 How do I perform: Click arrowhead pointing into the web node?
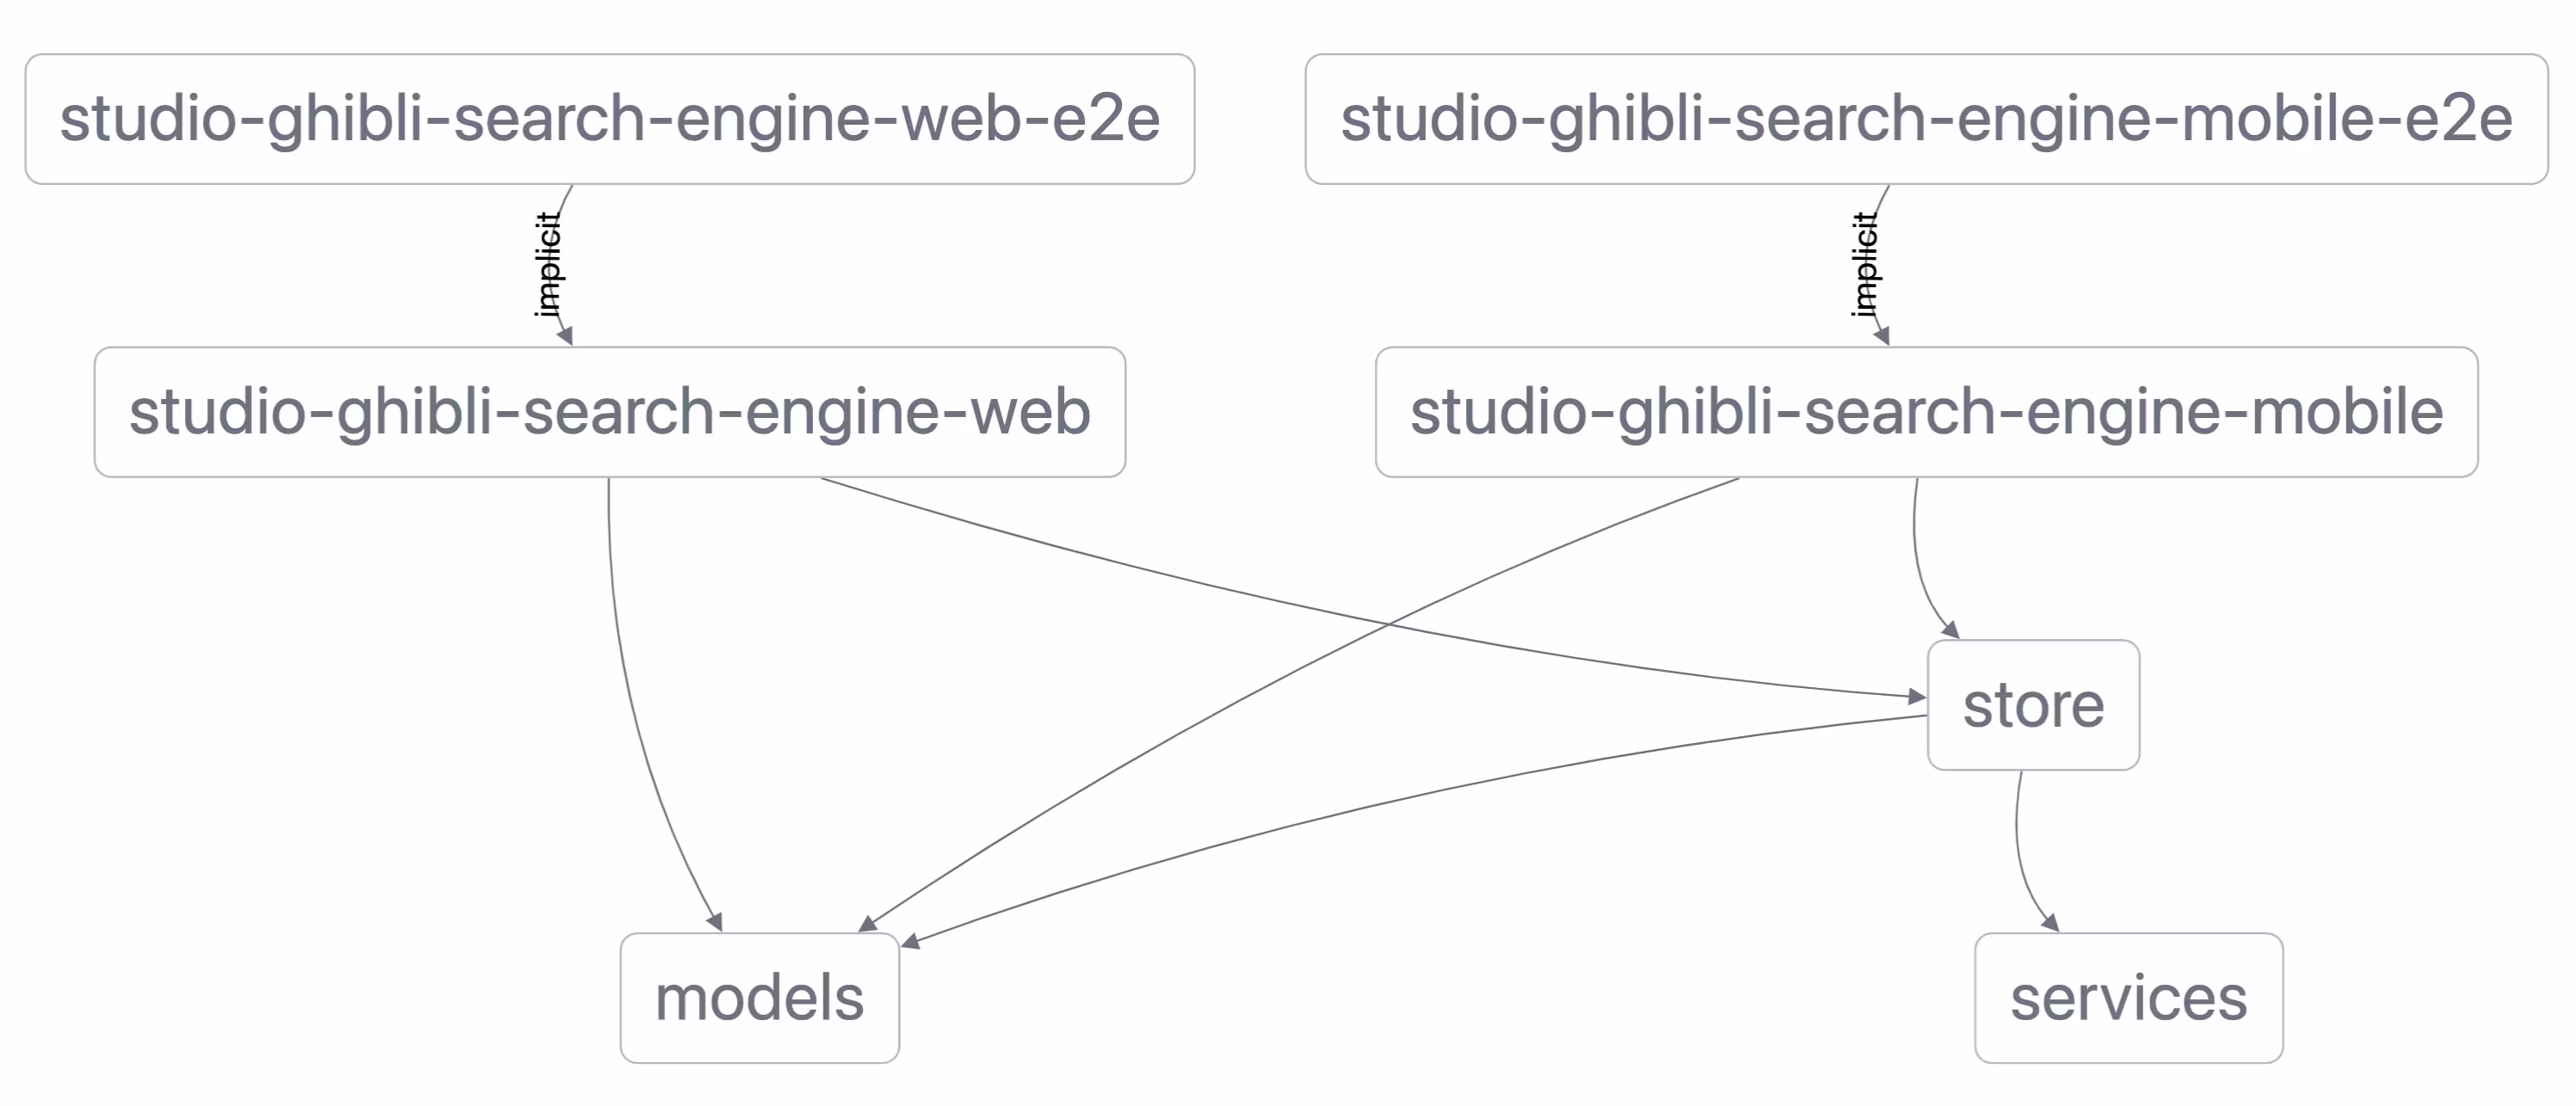click(566, 337)
